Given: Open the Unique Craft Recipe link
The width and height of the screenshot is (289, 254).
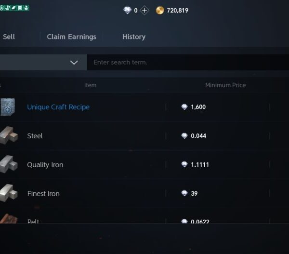Looking at the screenshot, I should (x=58, y=107).
